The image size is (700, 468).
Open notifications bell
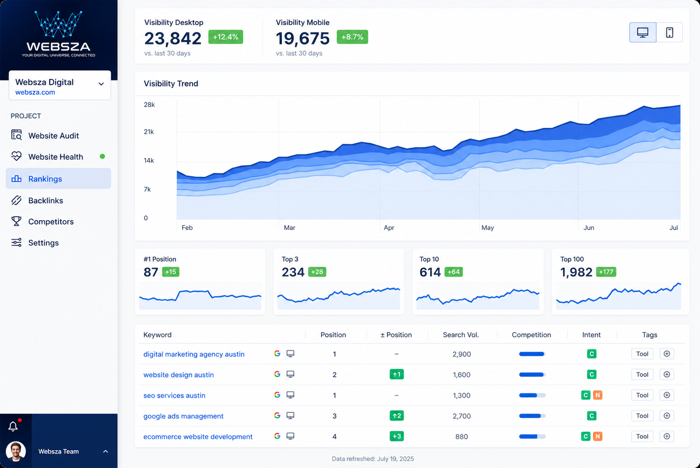tap(13, 426)
